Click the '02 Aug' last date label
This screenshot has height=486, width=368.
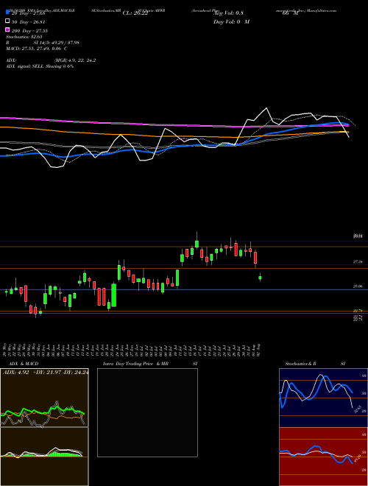(x=259, y=350)
